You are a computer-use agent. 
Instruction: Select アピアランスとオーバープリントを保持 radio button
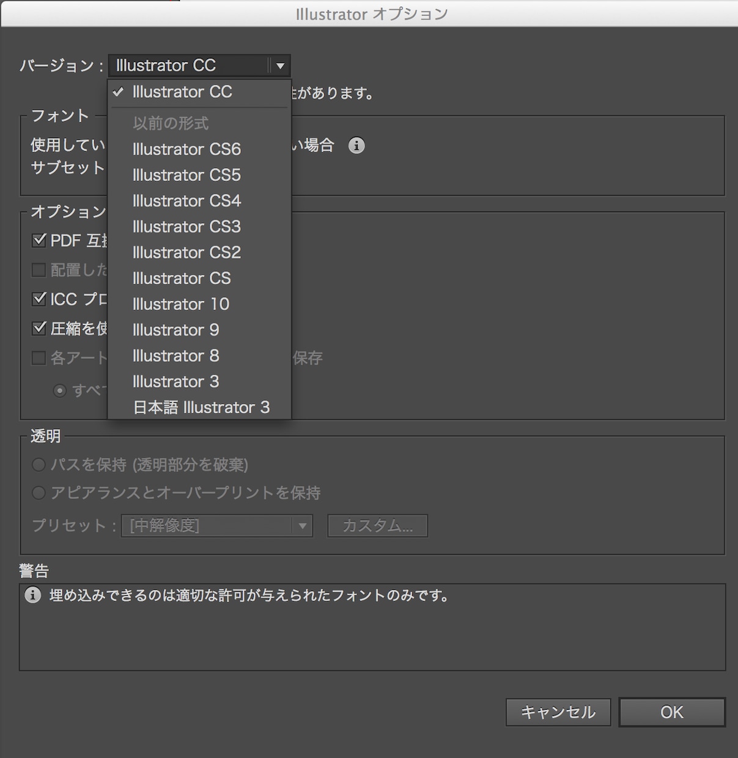pos(39,493)
